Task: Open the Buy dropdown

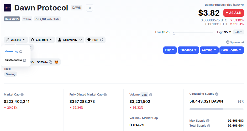Action: tap(170, 50)
